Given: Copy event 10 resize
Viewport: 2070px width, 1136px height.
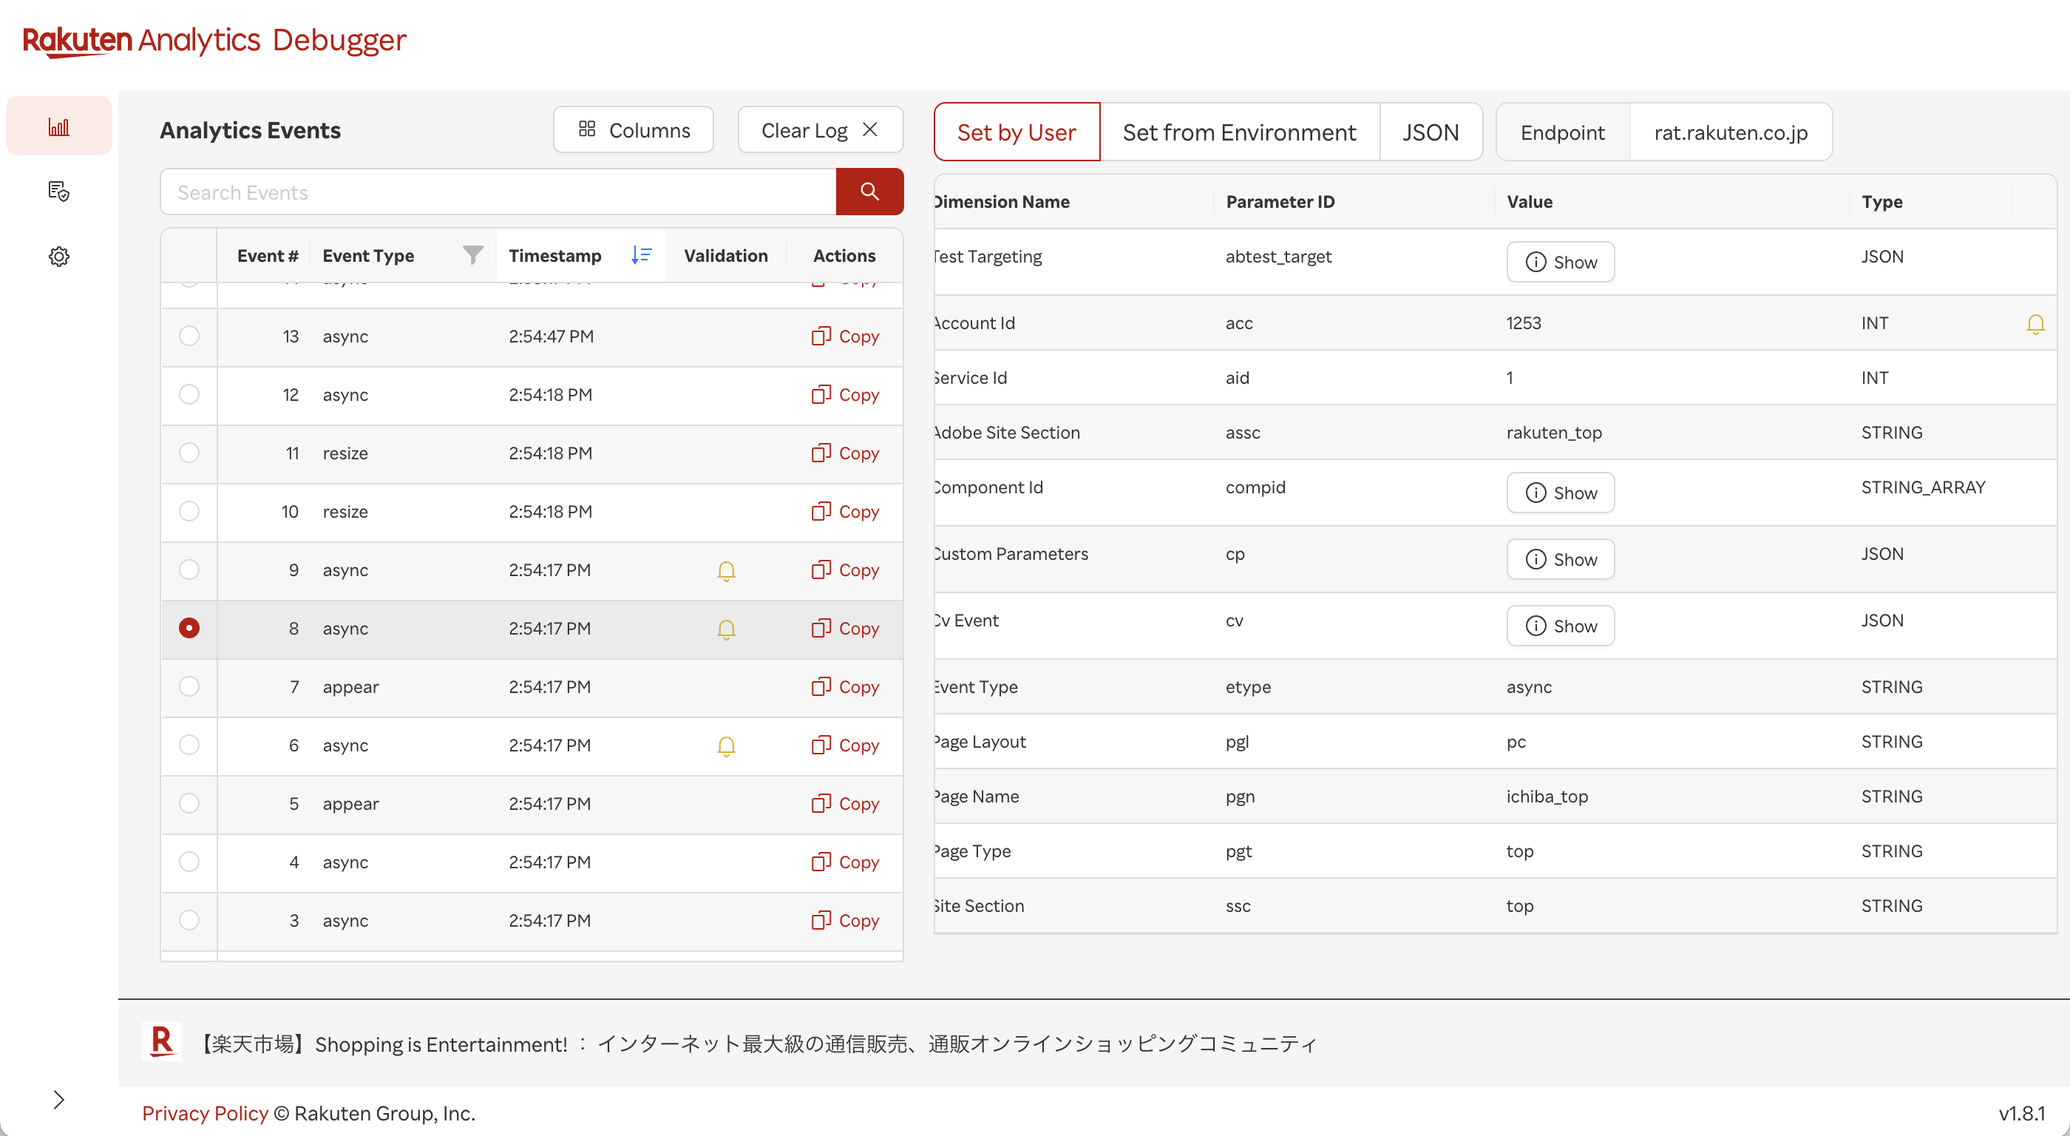Looking at the screenshot, I should (x=844, y=511).
